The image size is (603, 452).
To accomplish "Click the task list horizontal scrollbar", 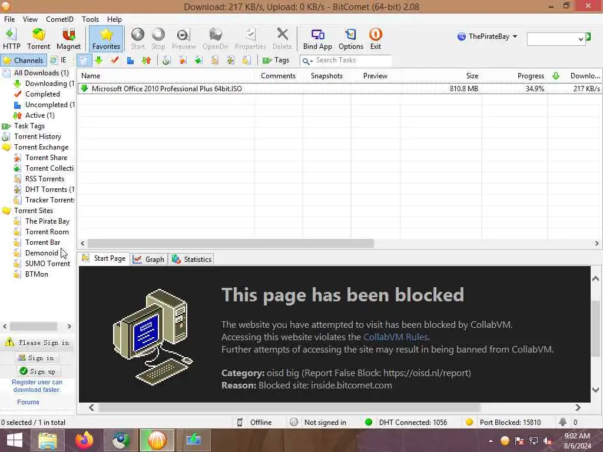I will tap(231, 243).
